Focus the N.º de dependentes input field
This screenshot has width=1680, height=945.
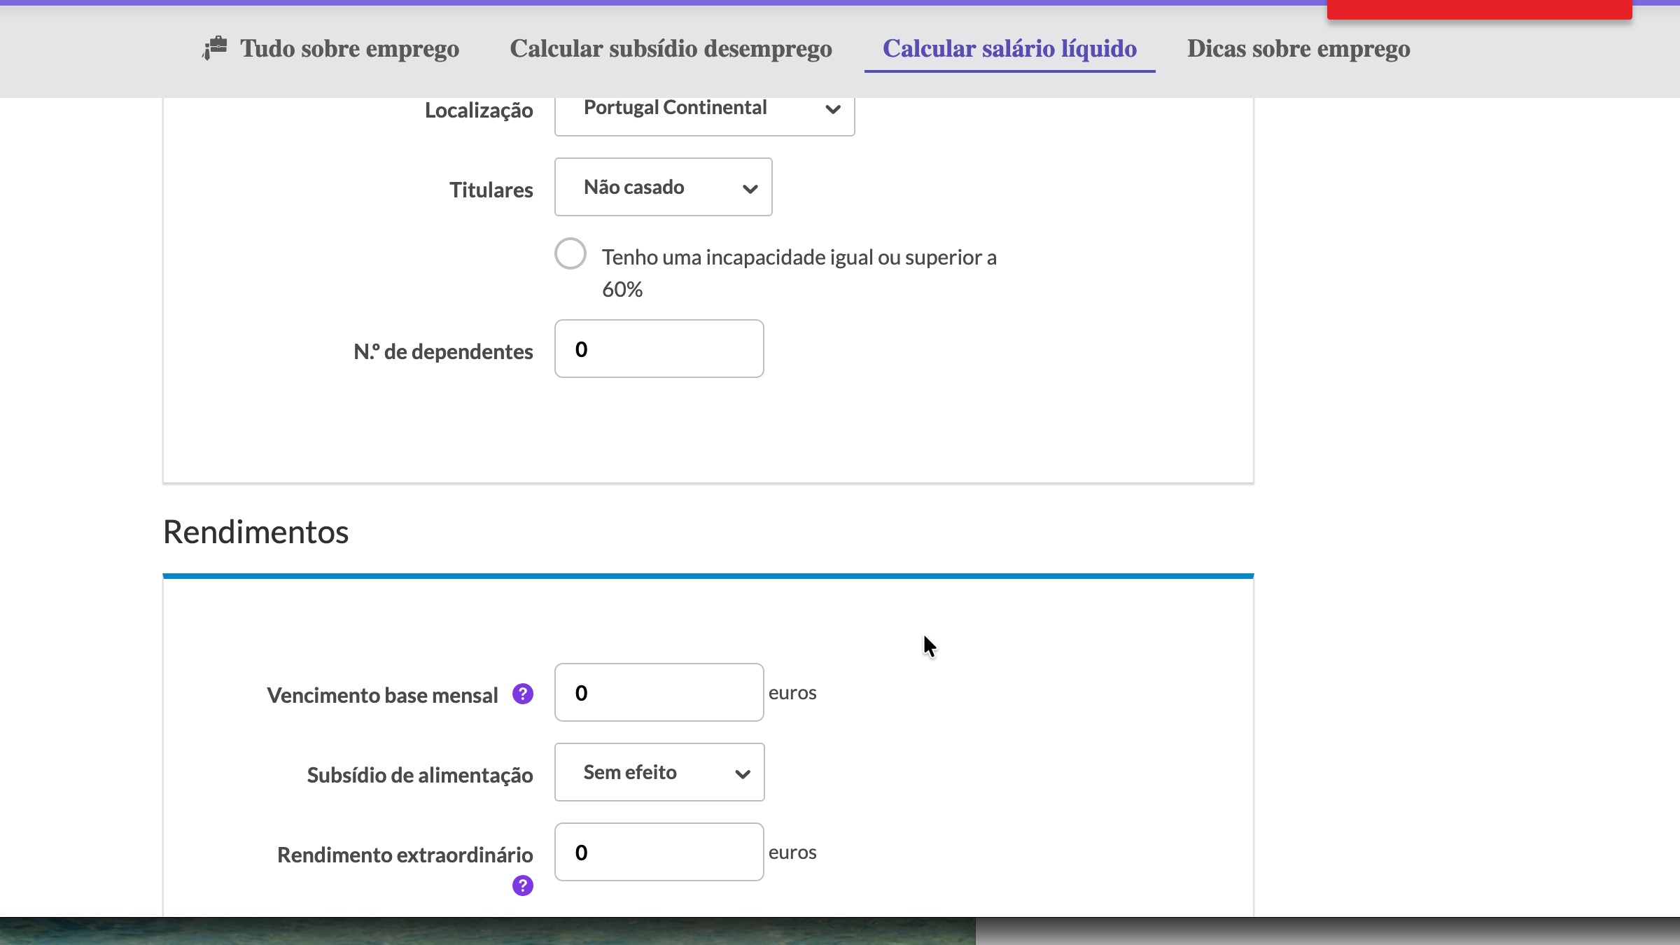click(658, 349)
